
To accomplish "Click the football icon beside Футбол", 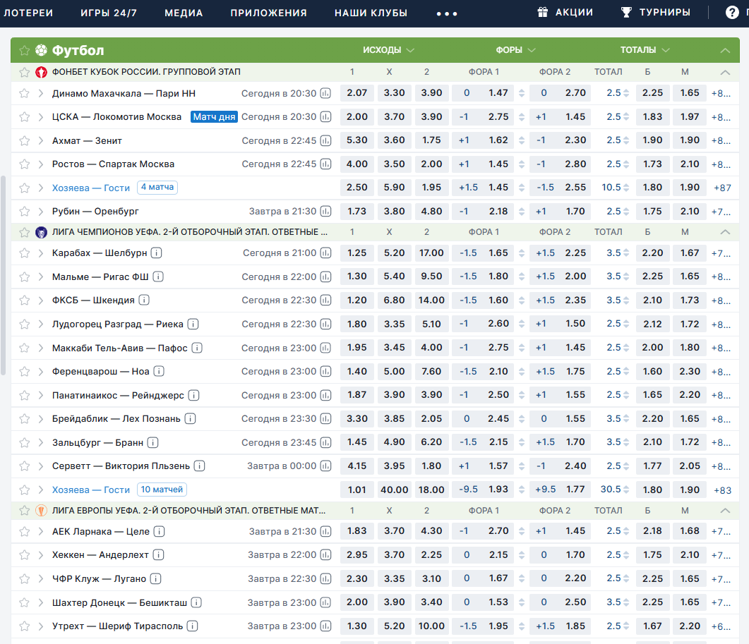I will click(42, 50).
